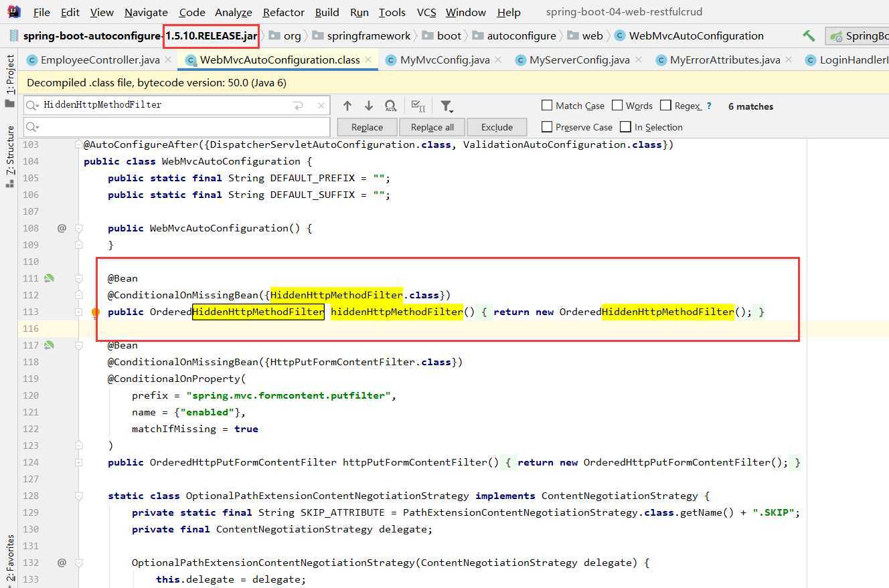Image resolution: width=889 pixels, height=588 pixels.
Task: Click the Replace all button
Action: coord(432,127)
